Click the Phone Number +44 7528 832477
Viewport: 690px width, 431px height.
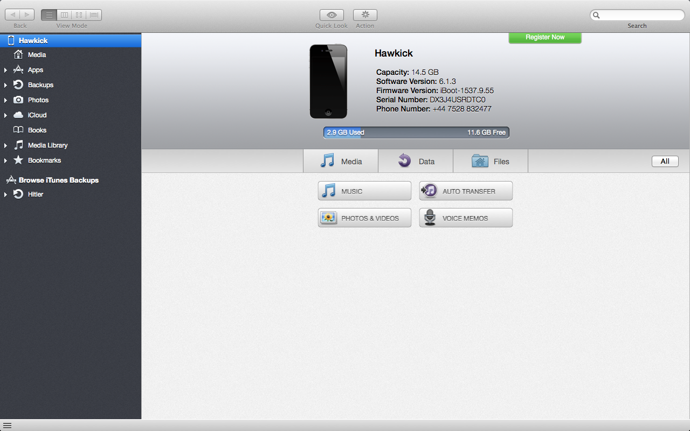pyautogui.click(x=434, y=109)
